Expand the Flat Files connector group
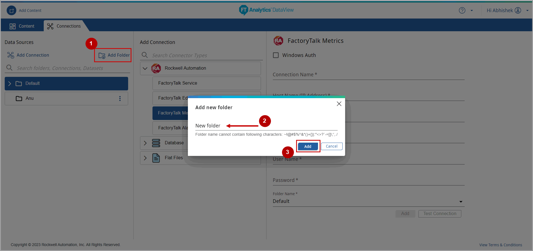The image size is (533, 251). [x=145, y=158]
